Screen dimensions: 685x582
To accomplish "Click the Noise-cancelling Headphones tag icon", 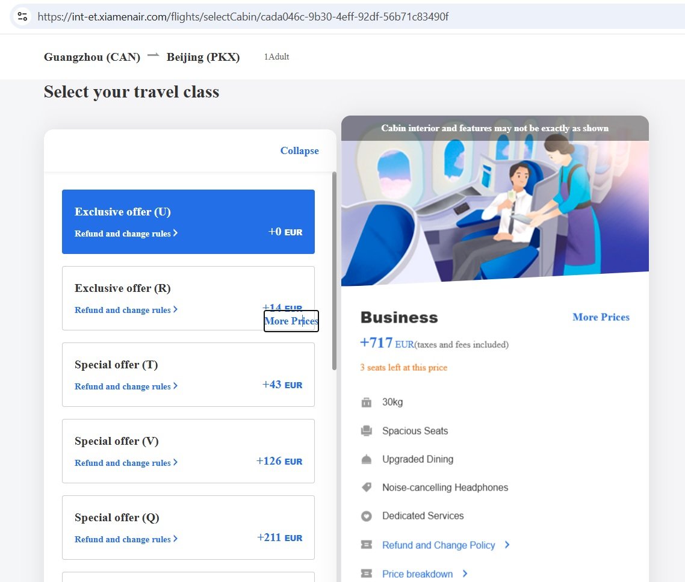I will tap(366, 488).
